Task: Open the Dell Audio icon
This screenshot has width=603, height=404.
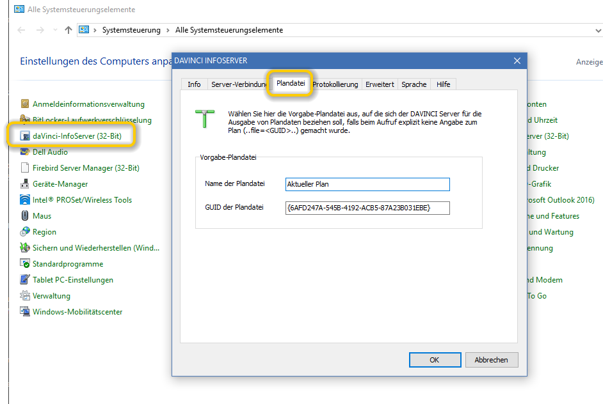Action: click(x=25, y=152)
